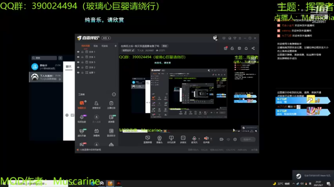This screenshot has width=334, height=187.
Task: Open the store icon in header
Action: point(239,48)
